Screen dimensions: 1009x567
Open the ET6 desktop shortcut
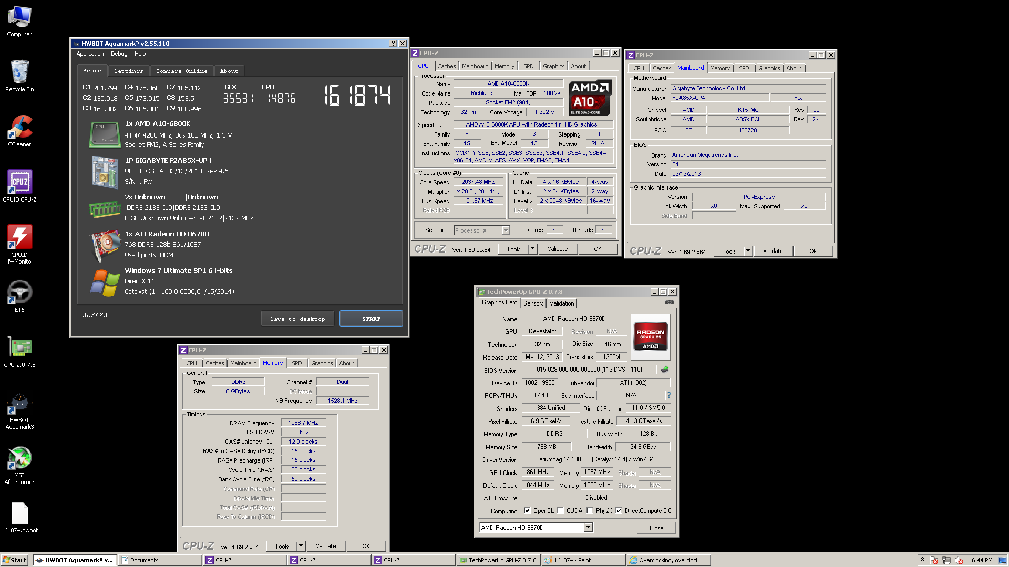click(19, 297)
